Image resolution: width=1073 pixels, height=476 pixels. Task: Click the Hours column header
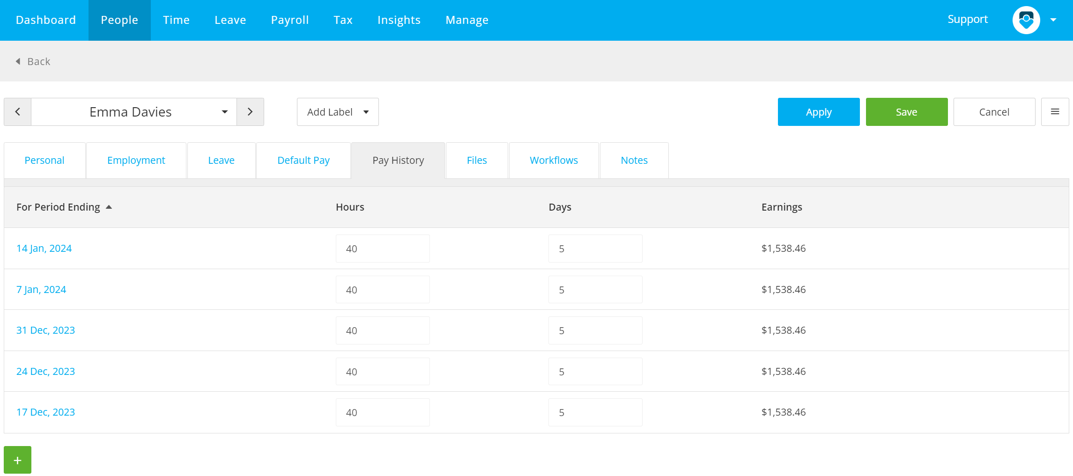point(350,207)
